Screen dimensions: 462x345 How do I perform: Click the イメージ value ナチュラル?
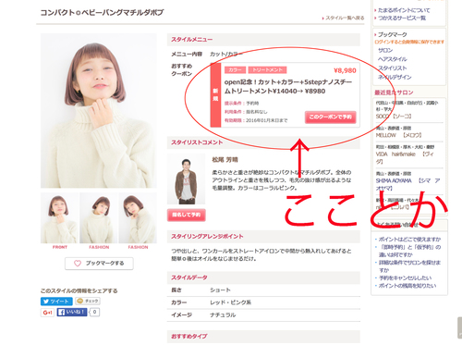(x=223, y=315)
